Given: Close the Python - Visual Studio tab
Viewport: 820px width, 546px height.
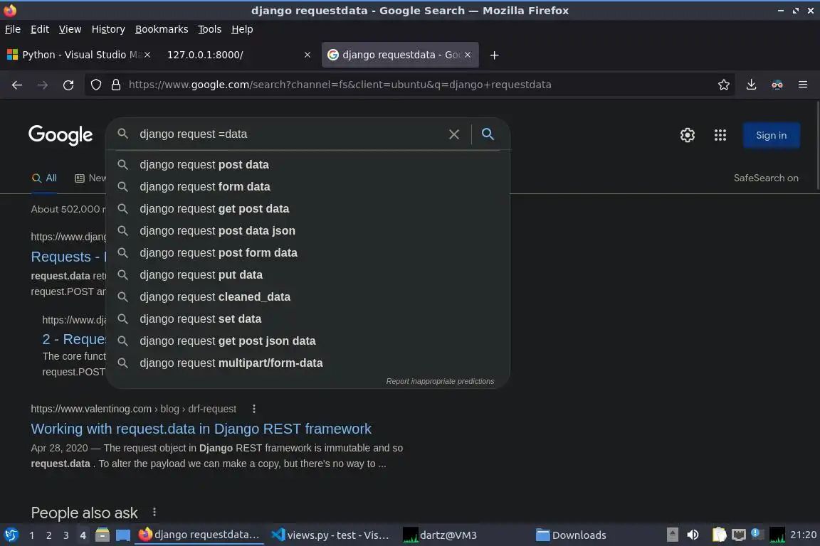Looking at the screenshot, I should click(147, 55).
